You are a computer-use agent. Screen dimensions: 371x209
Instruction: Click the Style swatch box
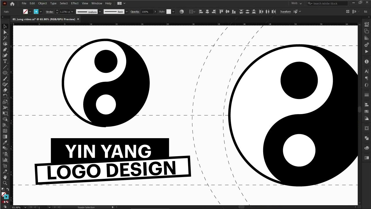[x=169, y=12]
